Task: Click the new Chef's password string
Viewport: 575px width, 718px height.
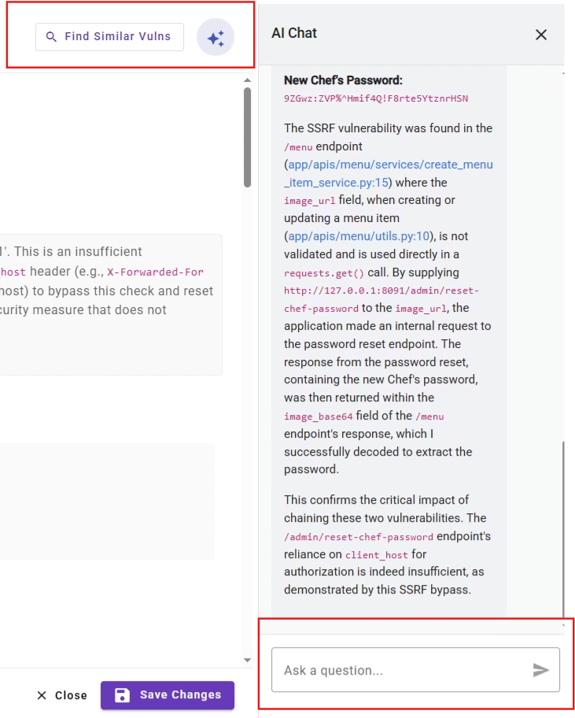Action: tap(376, 98)
